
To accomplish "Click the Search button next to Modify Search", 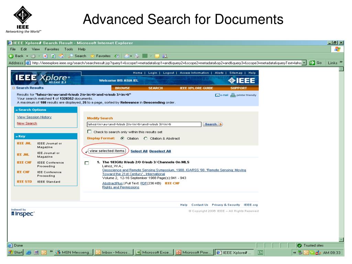I will [x=212, y=124].
